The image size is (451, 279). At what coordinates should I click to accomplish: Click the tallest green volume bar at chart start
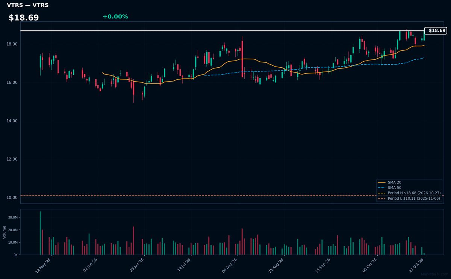40,233
